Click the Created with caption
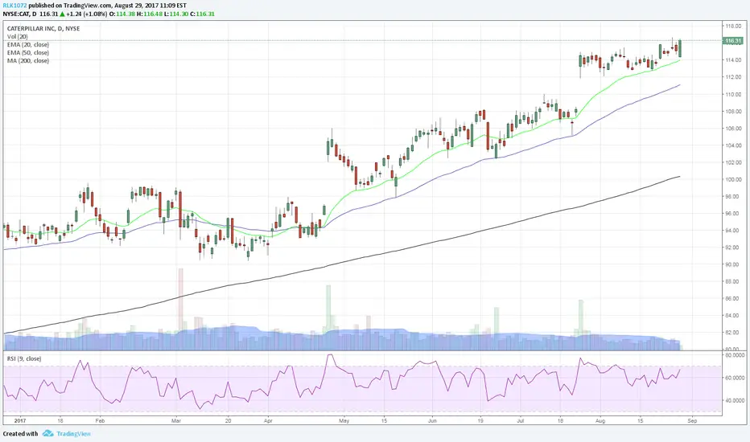Viewport: 750px width, 442px height. point(21,433)
